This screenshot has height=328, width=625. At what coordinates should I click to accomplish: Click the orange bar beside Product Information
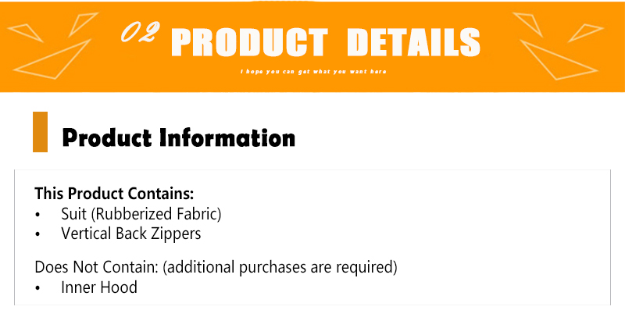[40, 132]
